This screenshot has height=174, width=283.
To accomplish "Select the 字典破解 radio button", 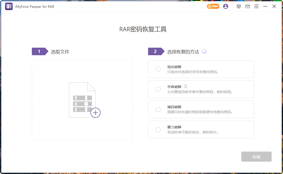I will pyautogui.click(x=158, y=89).
